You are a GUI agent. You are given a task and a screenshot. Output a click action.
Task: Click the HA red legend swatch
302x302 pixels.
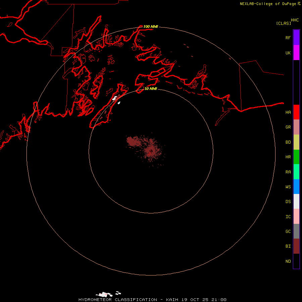point(296,112)
